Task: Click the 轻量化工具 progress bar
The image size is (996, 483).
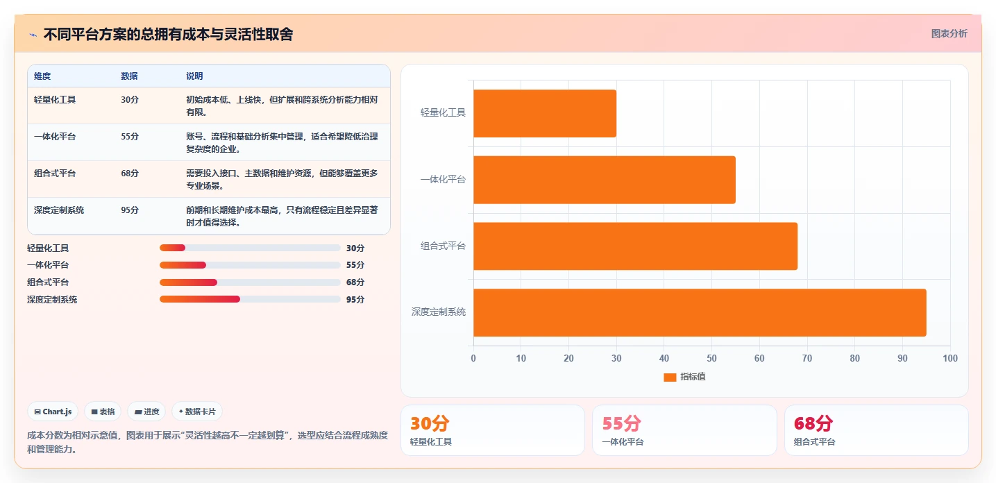Action: (250, 248)
